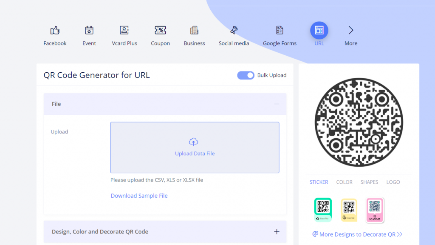This screenshot has width=435, height=245.
Task: Select the green Scan Me sticker thumbnail
Action: click(323, 210)
